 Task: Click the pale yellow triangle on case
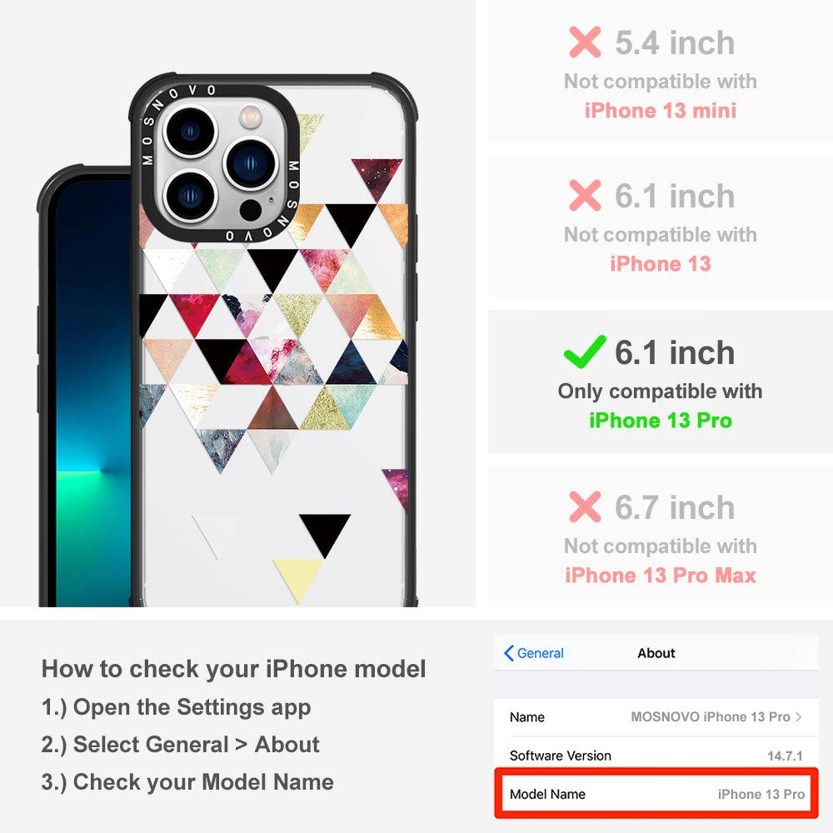[x=298, y=578]
